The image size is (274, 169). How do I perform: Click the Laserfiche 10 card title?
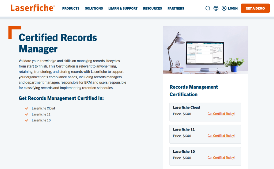coord(184,152)
